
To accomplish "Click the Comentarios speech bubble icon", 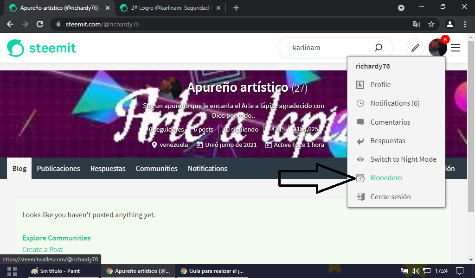I will click(x=360, y=122).
